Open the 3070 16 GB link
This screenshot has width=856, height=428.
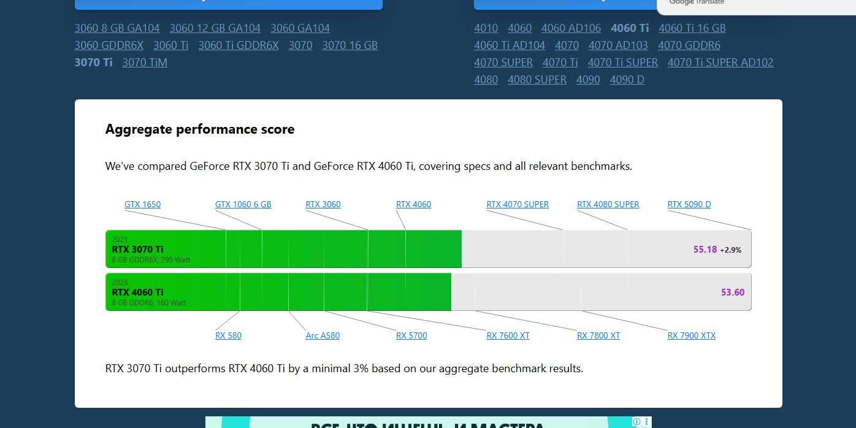point(350,45)
